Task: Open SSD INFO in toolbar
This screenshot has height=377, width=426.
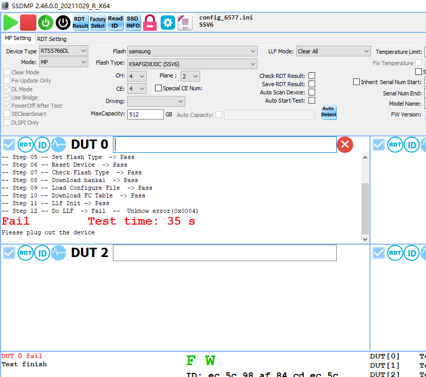Action: [133, 23]
